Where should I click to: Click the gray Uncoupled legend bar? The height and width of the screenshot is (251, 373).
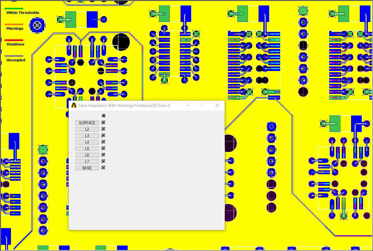14,55
